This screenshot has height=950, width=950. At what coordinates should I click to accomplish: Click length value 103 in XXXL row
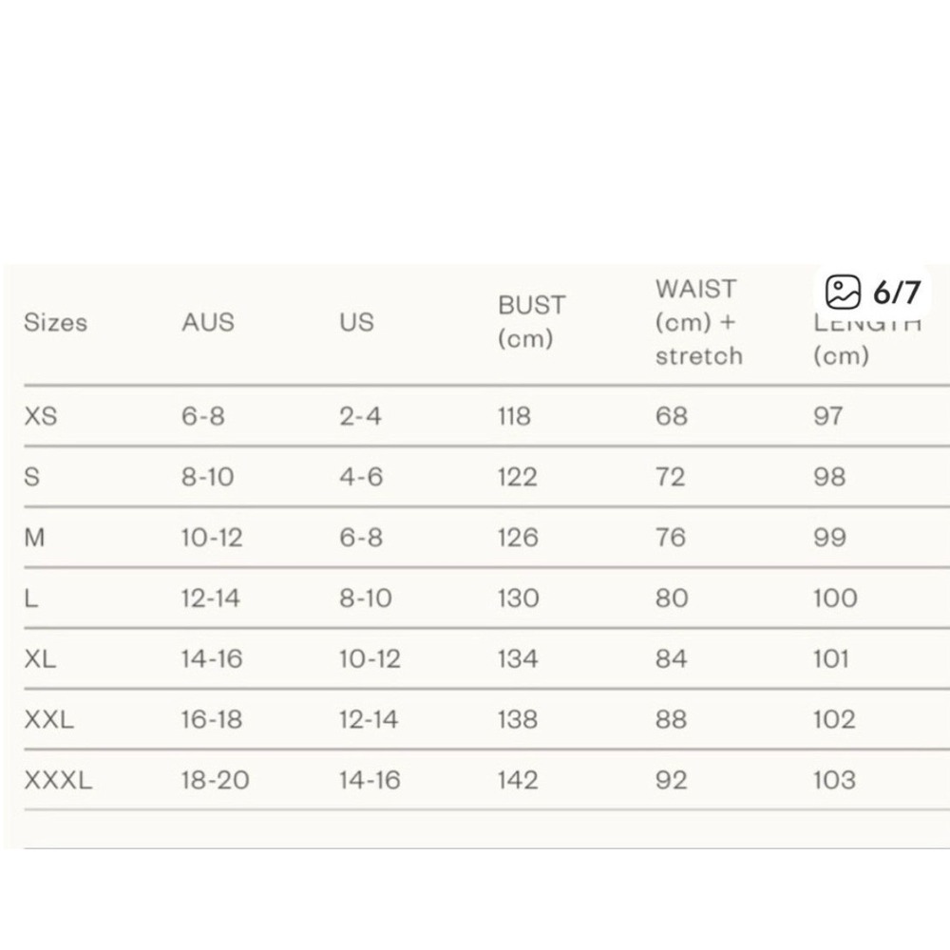(834, 780)
